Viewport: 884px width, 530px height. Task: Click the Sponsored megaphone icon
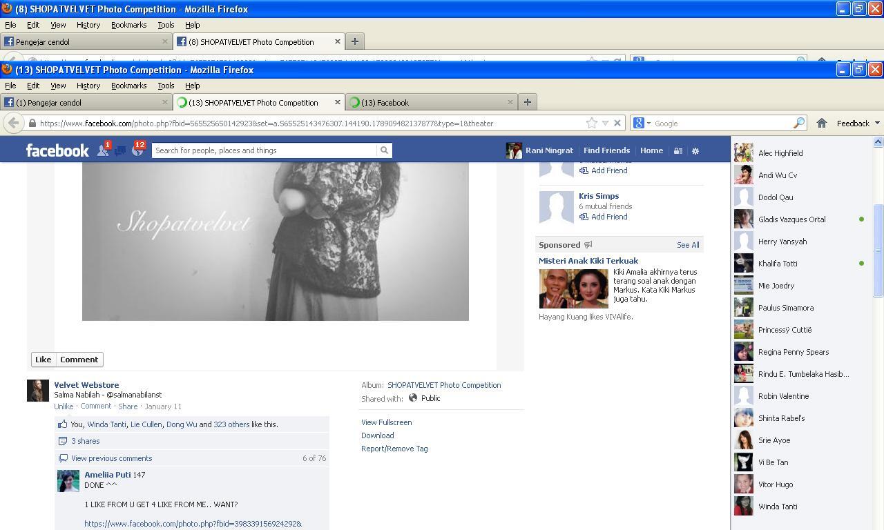click(x=588, y=245)
